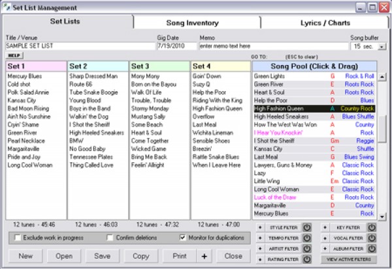Switch to the Song Inventory tab
The height and width of the screenshot is (269, 392).
pos(193,22)
